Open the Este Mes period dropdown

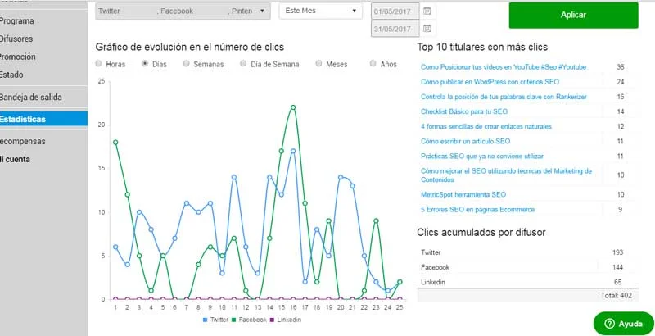coord(321,11)
